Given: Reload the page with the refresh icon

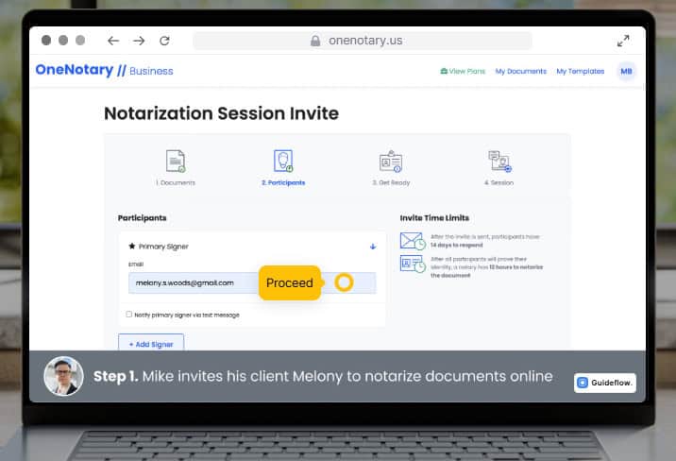Looking at the screenshot, I should pos(164,41).
